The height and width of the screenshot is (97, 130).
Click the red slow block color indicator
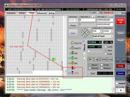(73, 68)
